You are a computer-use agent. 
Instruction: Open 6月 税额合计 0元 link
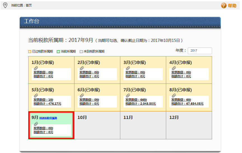pos(89,104)
